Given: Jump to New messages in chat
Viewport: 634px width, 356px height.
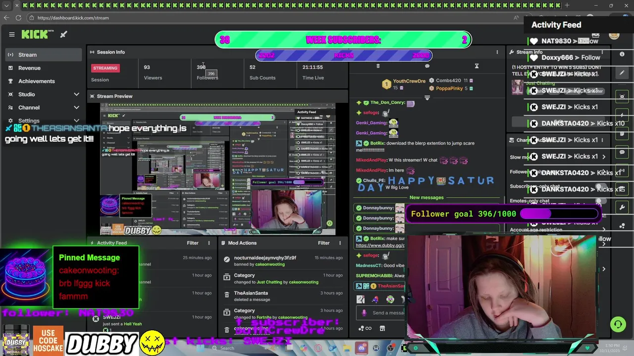Looking at the screenshot, I should point(426,197).
